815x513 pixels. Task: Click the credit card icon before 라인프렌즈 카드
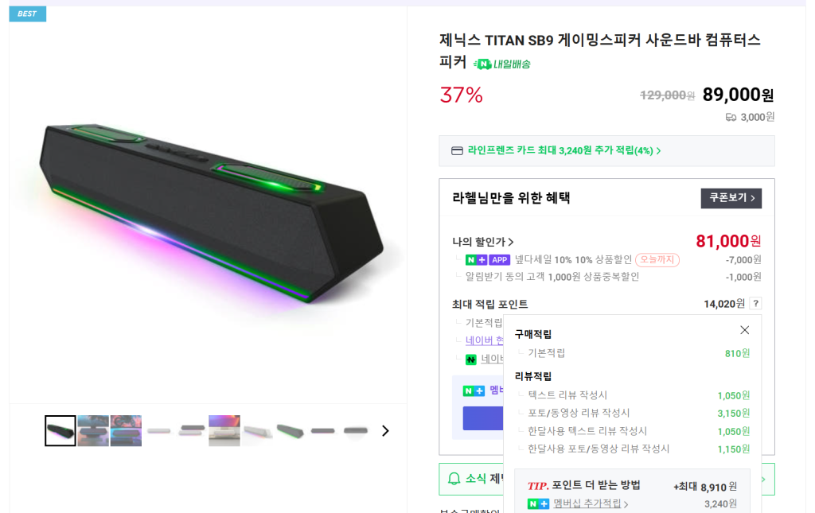coord(457,150)
